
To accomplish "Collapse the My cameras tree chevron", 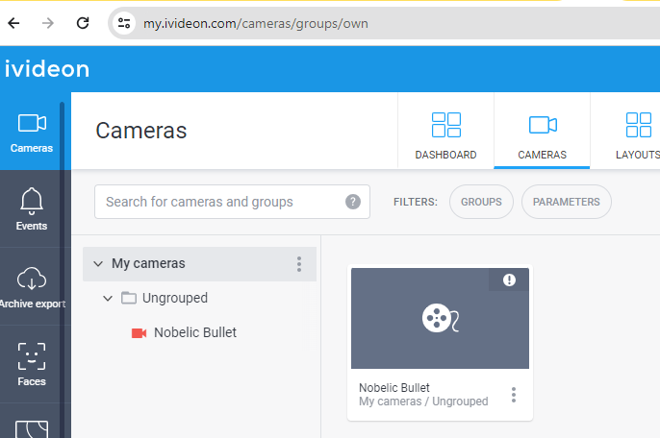I will point(98,264).
